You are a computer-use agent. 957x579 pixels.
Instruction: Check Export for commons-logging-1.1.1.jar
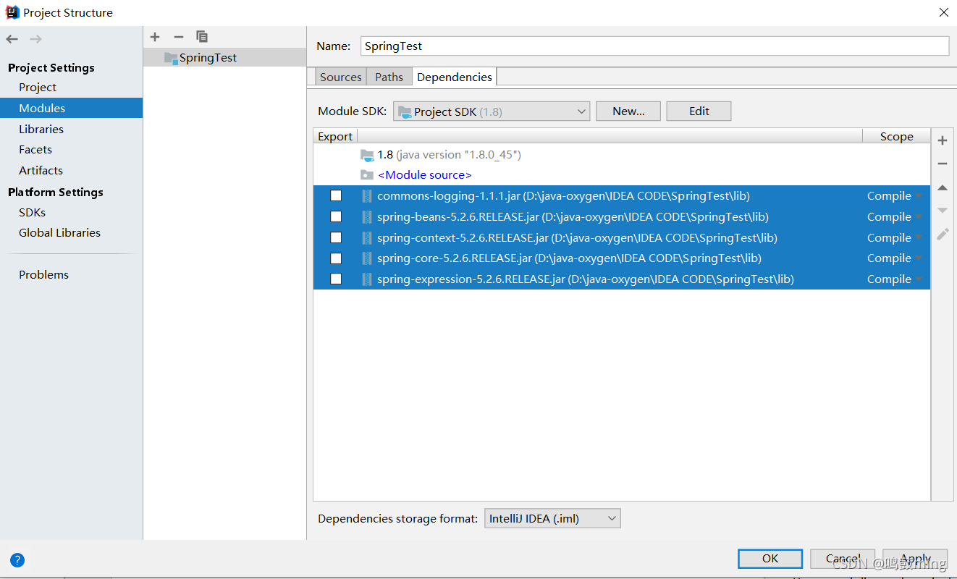336,196
